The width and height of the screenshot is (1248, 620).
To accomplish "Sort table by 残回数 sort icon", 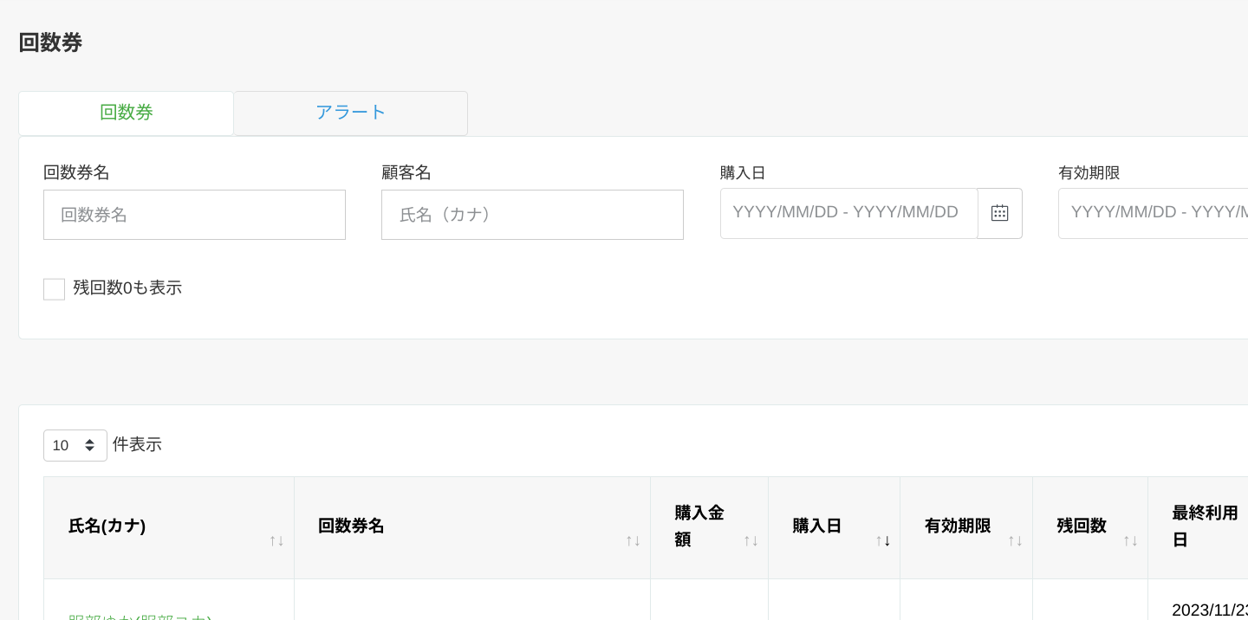I will tap(1130, 539).
